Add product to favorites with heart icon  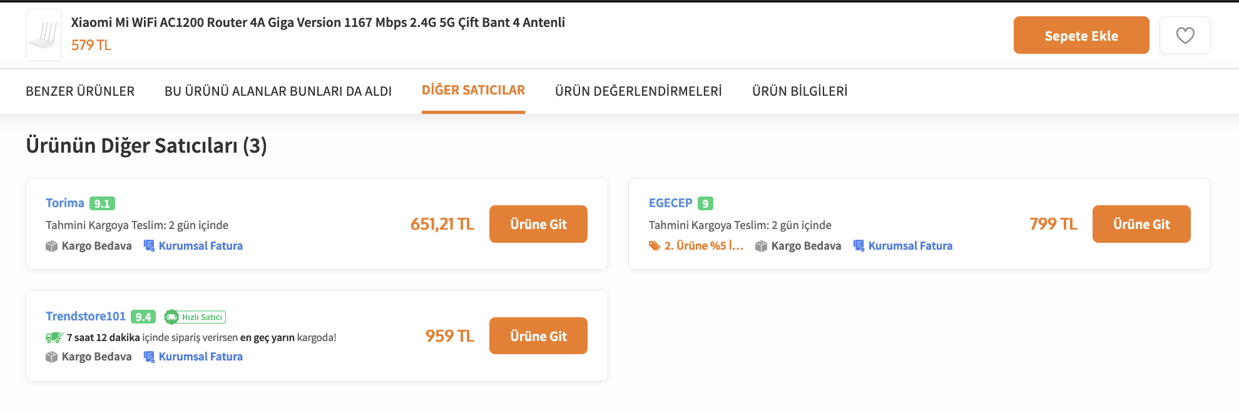tap(1185, 35)
